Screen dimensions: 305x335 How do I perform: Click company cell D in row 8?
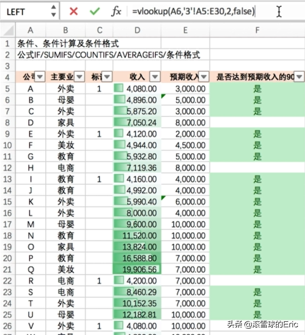[31, 123]
